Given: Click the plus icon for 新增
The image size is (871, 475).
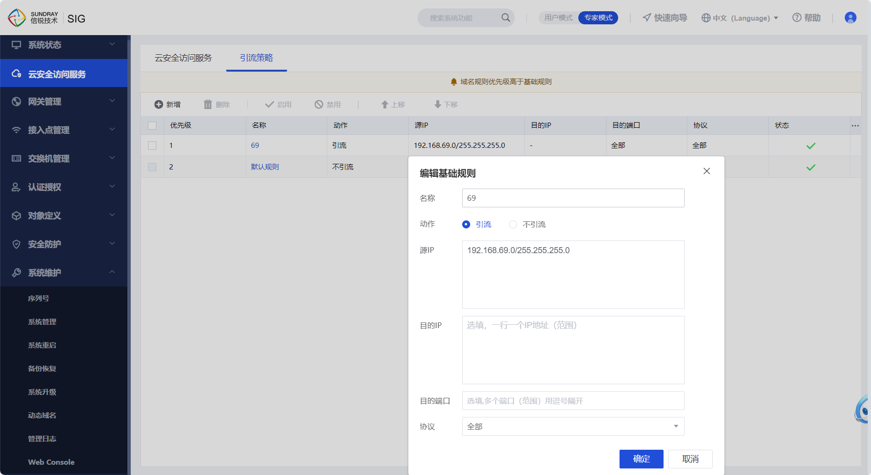Looking at the screenshot, I should [159, 104].
